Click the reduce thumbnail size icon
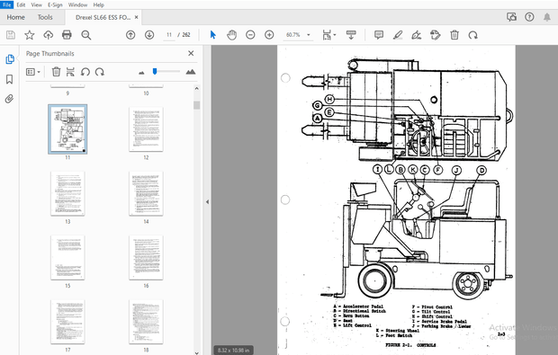 pos(141,73)
